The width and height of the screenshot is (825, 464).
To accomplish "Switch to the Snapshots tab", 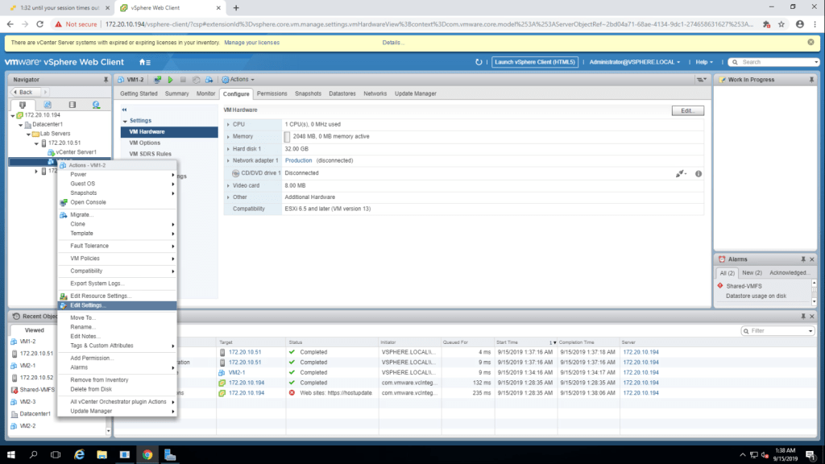I will pyautogui.click(x=308, y=93).
